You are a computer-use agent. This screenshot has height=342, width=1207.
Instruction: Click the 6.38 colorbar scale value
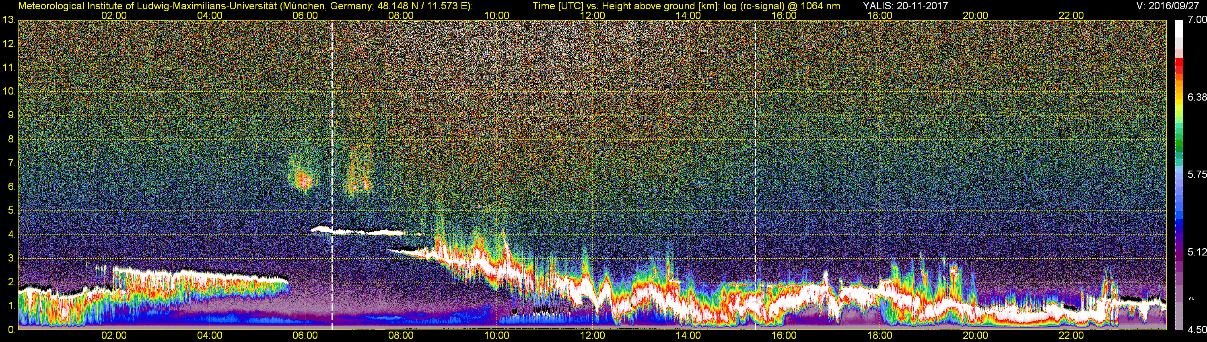(1197, 97)
